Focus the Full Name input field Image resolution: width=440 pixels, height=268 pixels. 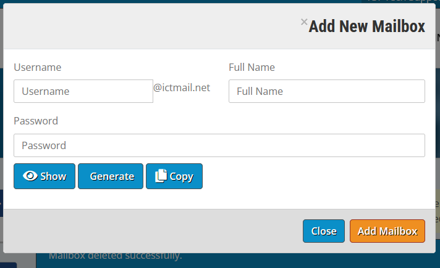coord(327,91)
